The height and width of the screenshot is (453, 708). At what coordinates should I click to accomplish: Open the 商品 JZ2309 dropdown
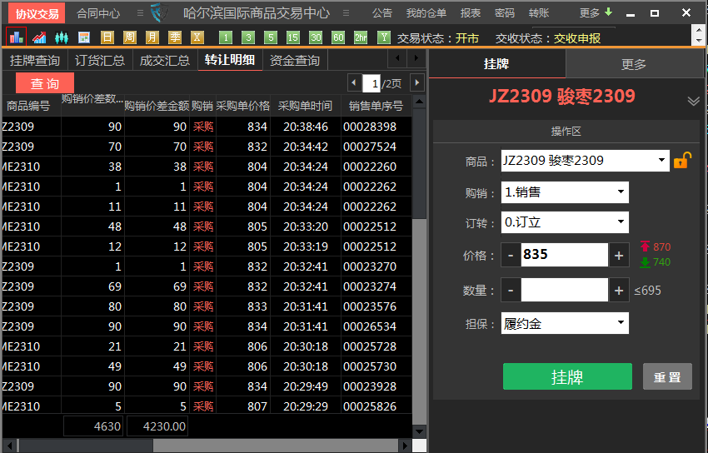click(662, 160)
